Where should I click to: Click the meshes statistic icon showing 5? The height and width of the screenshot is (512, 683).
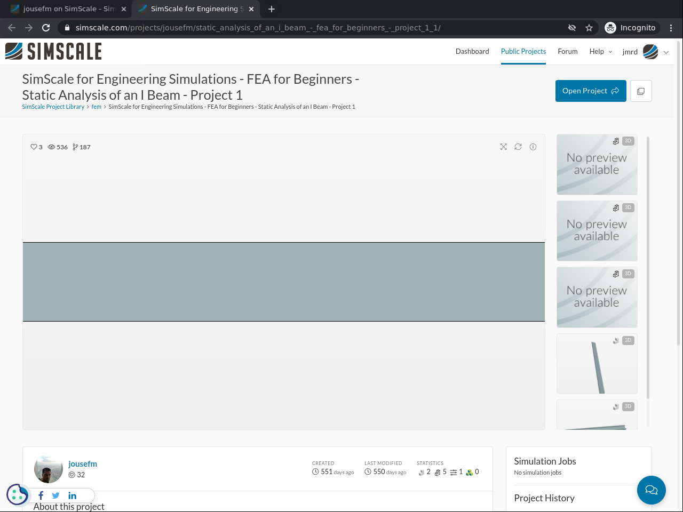(438, 472)
